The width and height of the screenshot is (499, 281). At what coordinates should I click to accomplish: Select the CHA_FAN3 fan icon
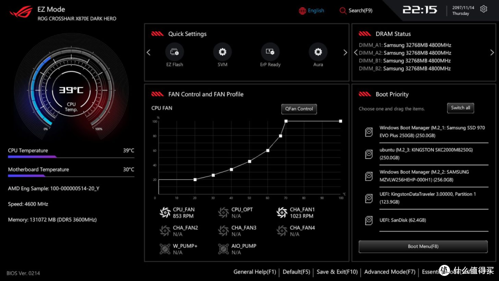coord(224,231)
